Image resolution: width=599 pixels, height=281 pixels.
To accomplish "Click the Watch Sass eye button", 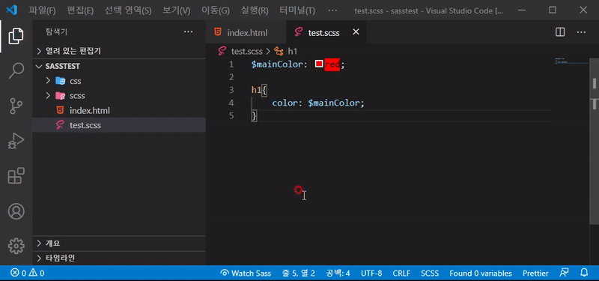I will (246, 273).
